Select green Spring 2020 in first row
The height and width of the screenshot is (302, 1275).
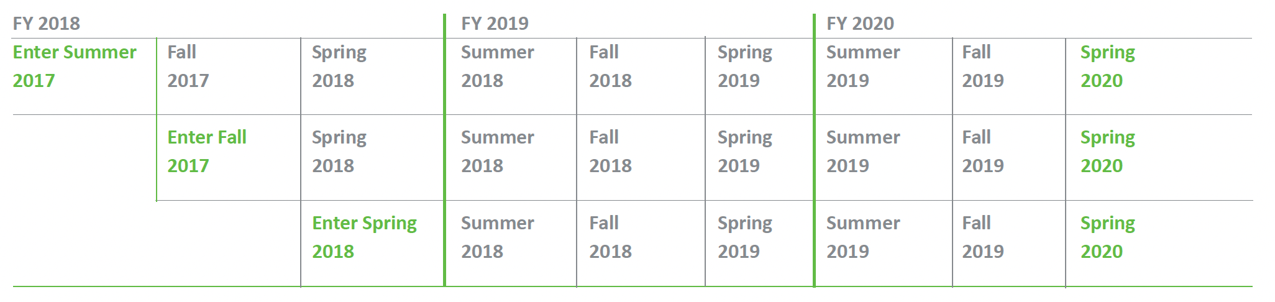click(1108, 66)
